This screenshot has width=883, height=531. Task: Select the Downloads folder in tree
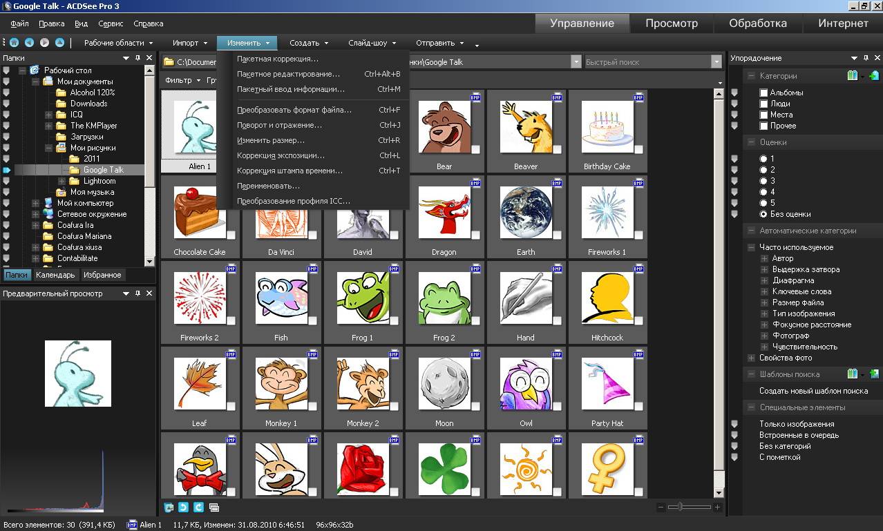point(88,104)
